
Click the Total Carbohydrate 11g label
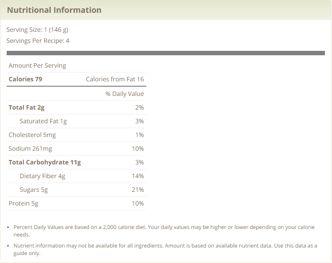pyautogui.click(x=45, y=162)
